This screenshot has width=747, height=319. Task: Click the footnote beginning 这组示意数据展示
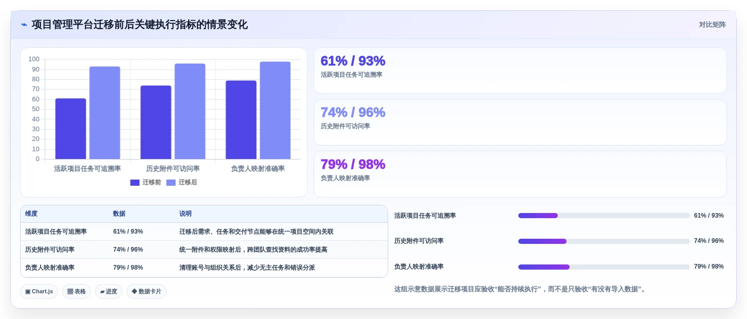[x=520, y=290]
